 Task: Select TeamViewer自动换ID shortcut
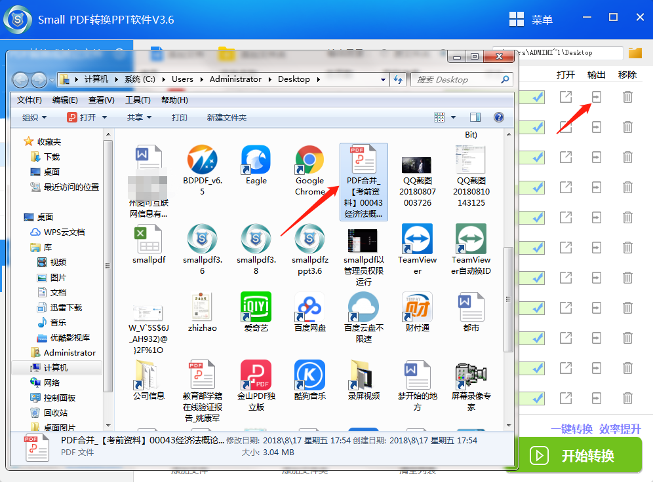point(471,249)
